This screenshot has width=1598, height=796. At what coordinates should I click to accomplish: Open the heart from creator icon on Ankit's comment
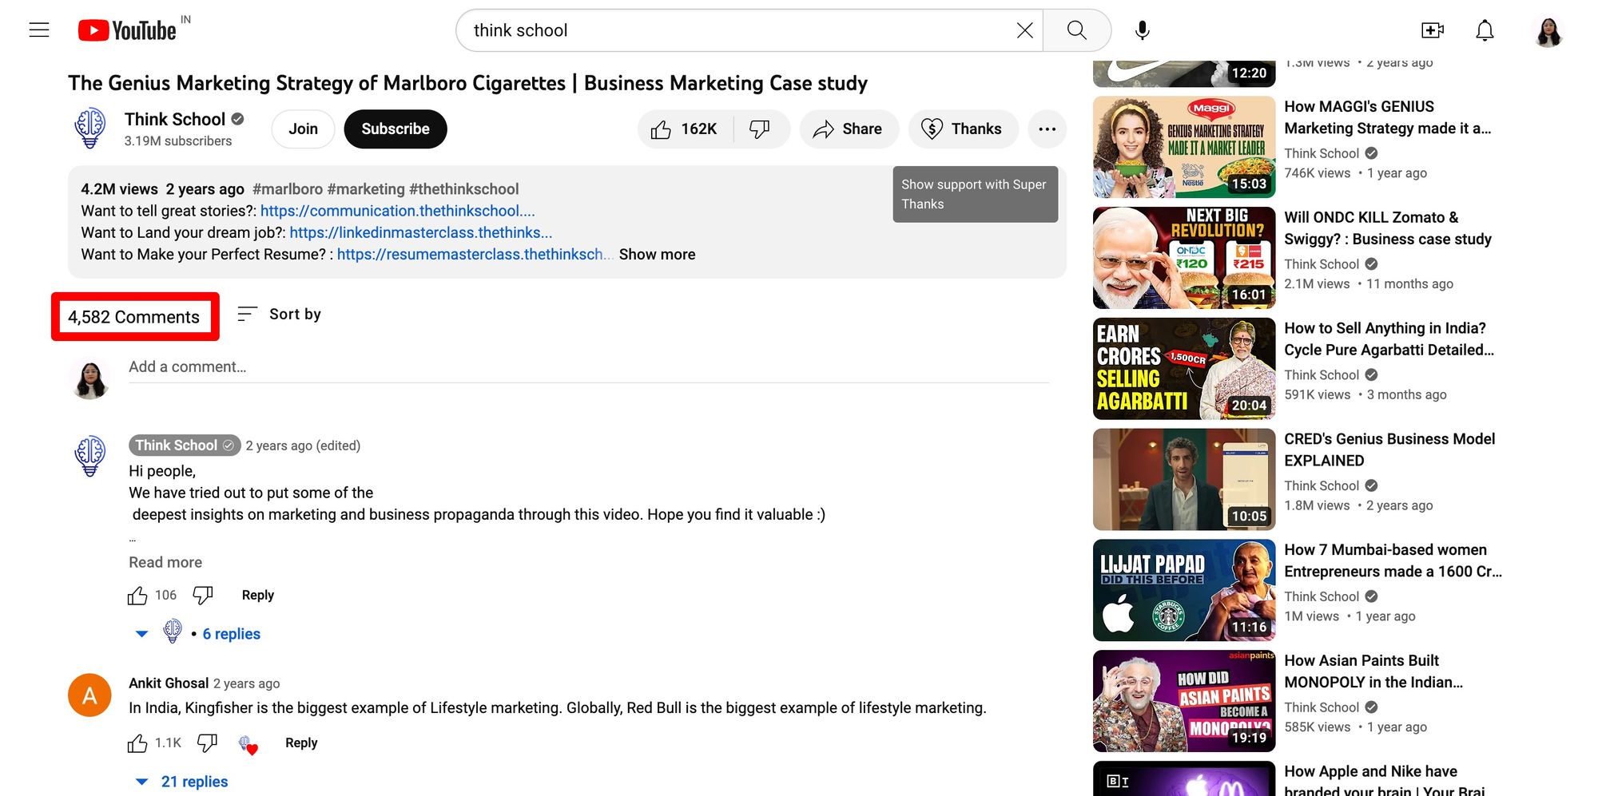click(x=248, y=745)
